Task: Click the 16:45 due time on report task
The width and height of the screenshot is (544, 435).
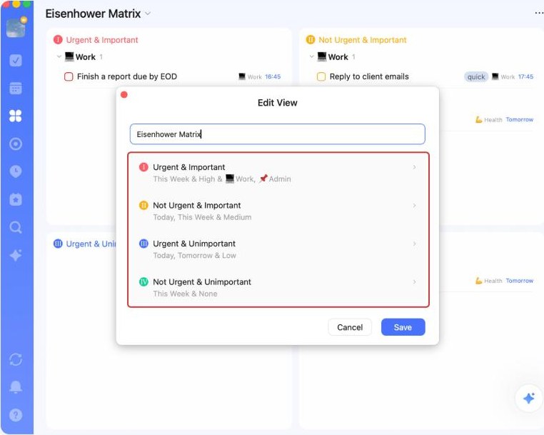Action: [x=273, y=76]
